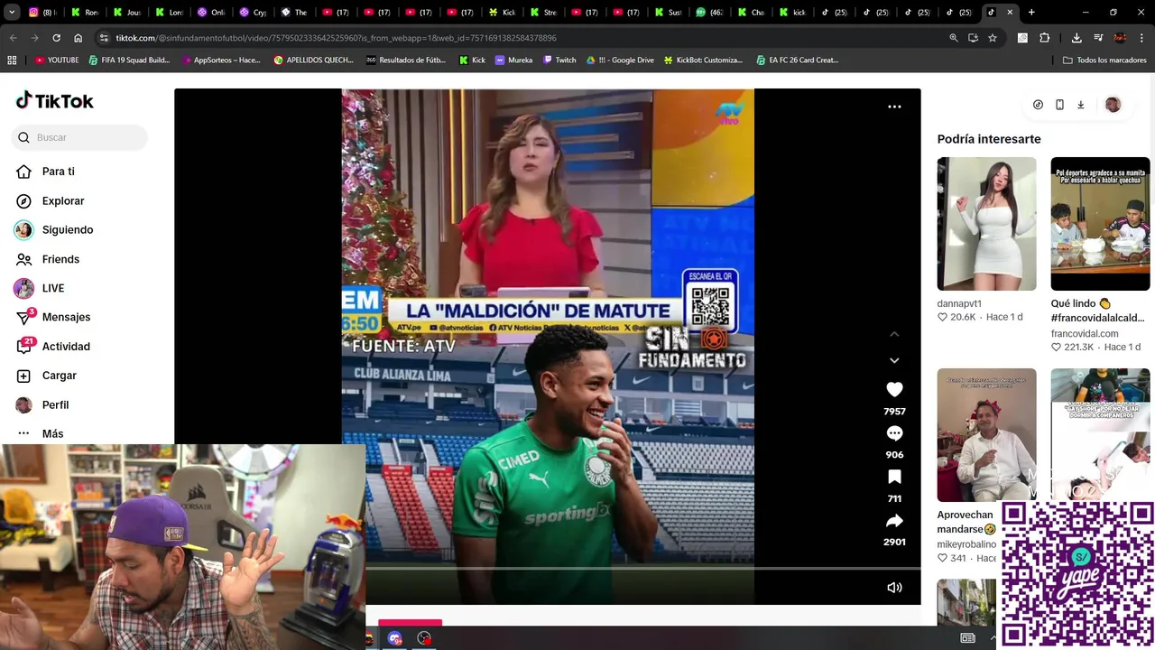1155x650 pixels.
Task: Mute the video with speaker icon
Action: [x=894, y=587]
